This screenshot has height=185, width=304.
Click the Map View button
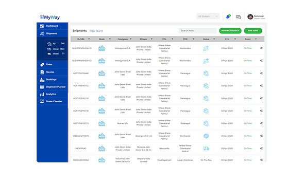[253, 30]
